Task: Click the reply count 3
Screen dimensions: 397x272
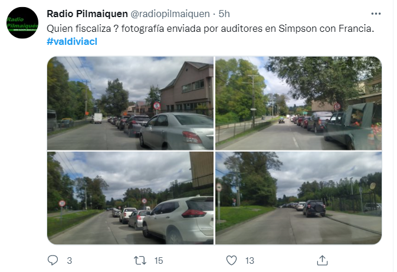Action: (70, 261)
